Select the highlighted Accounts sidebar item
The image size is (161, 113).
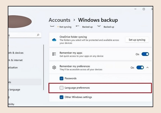tap(25, 82)
